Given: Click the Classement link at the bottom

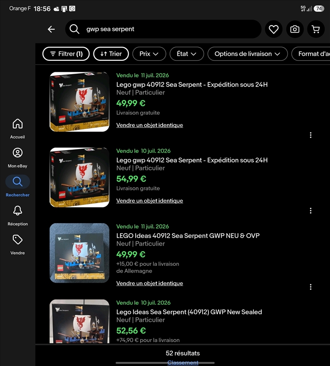Looking at the screenshot, I should click(x=183, y=363).
